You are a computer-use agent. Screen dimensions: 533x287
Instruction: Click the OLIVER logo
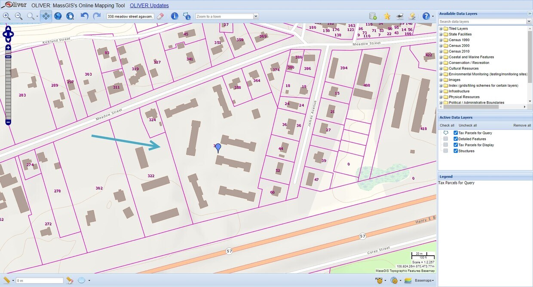[14, 5]
